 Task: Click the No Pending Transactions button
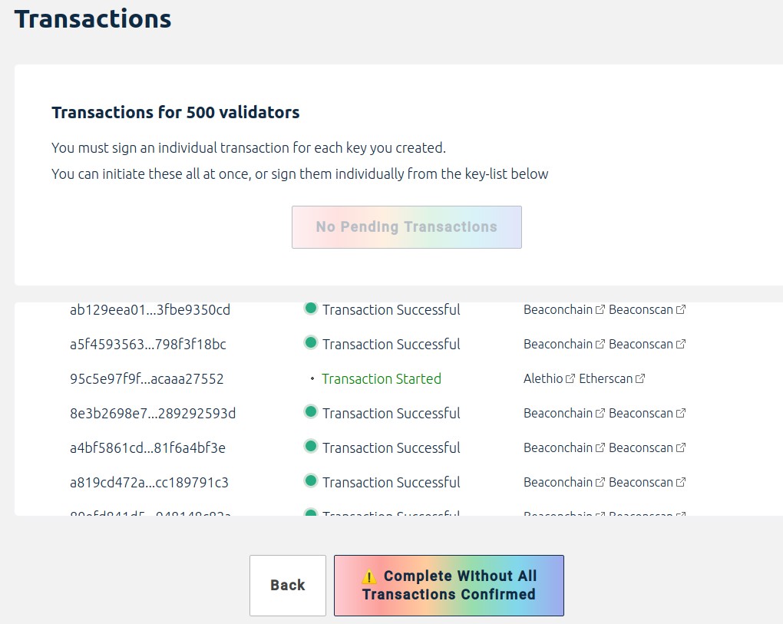[x=406, y=226]
